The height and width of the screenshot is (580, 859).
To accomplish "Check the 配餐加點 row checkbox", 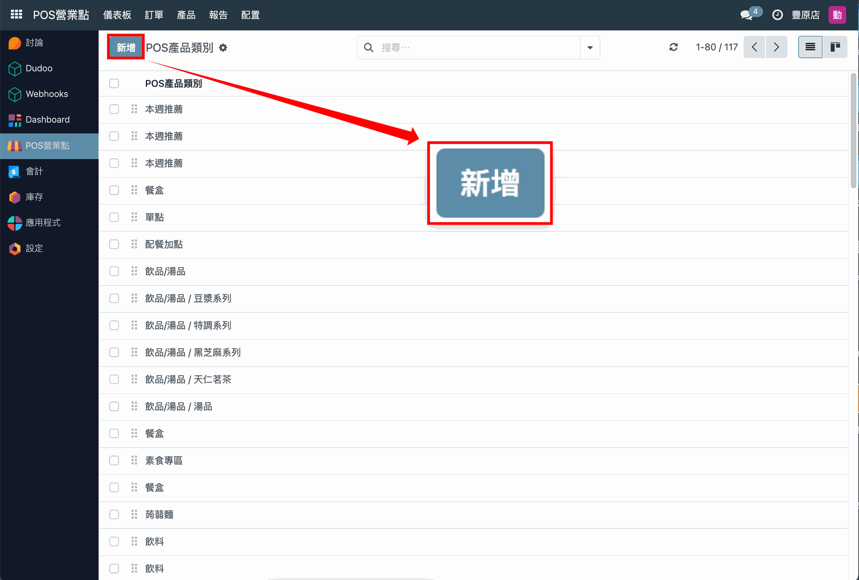I will click(114, 244).
